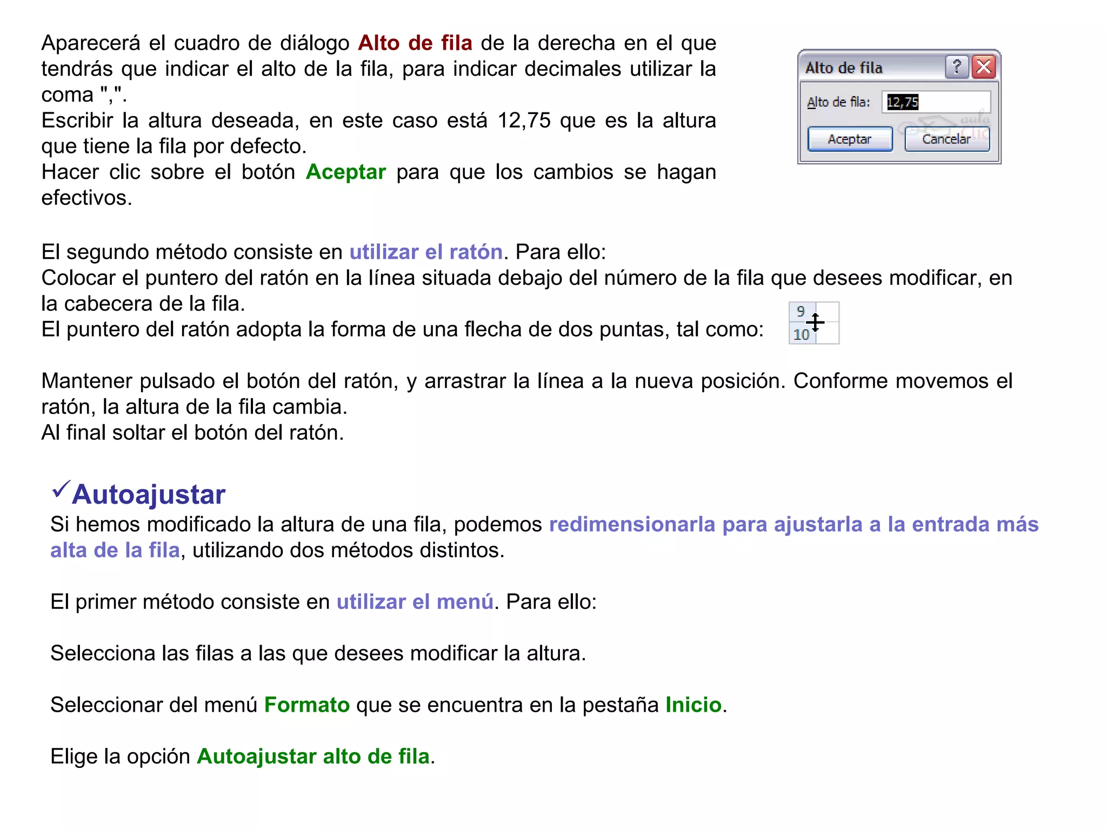
Task: Click green 'Autoajustar alto de fila' text
Action: point(313,757)
